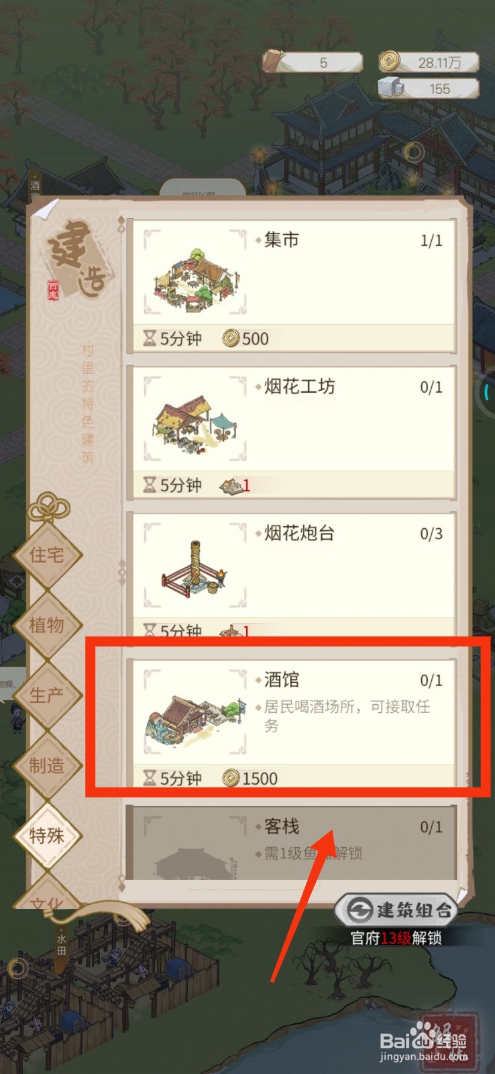Tap the 水田 paddy field label
Image resolution: width=495 pixels, height=1074 pixels.
click(x=61, y=946)
